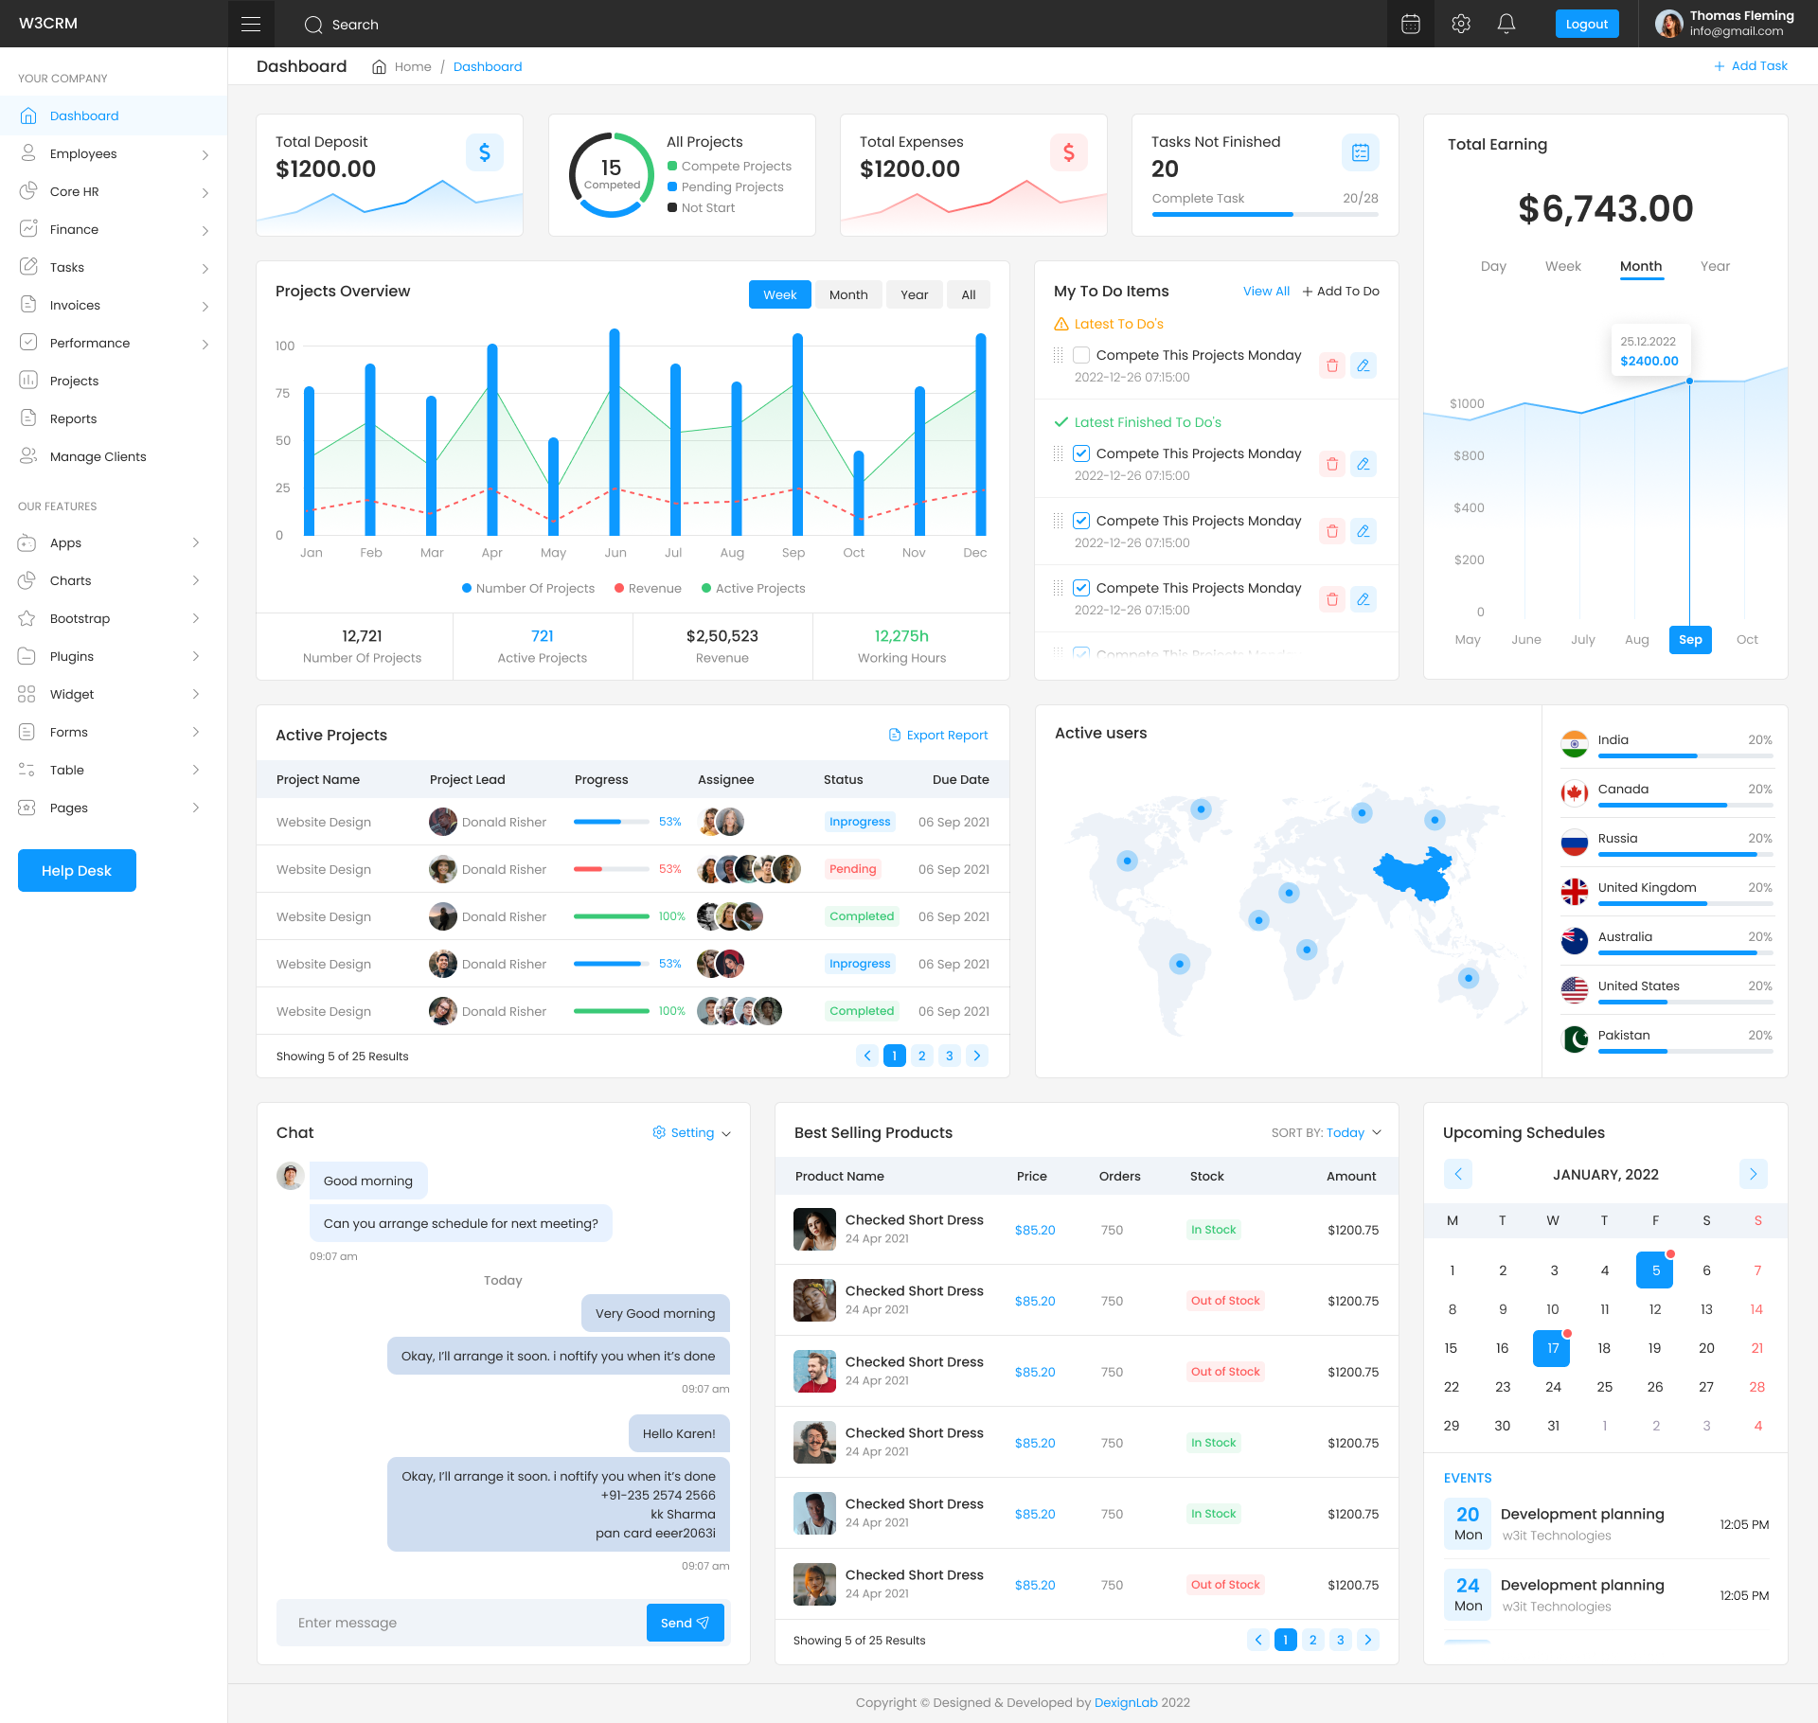Open View All in My To Do Items
This screenshot has height=1723, width=1818.
click(1266, 292)
